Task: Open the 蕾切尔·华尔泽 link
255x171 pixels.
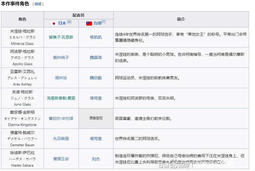Action: [61, 119]
